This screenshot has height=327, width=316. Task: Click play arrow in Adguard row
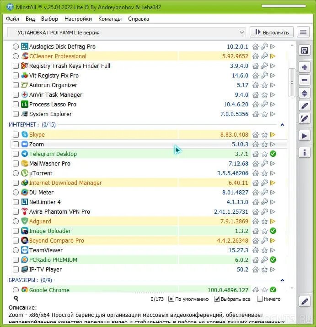point(273,221)
